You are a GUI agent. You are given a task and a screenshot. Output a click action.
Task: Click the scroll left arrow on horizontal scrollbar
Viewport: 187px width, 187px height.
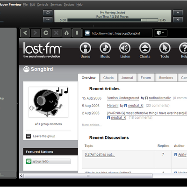click(21, 176)
